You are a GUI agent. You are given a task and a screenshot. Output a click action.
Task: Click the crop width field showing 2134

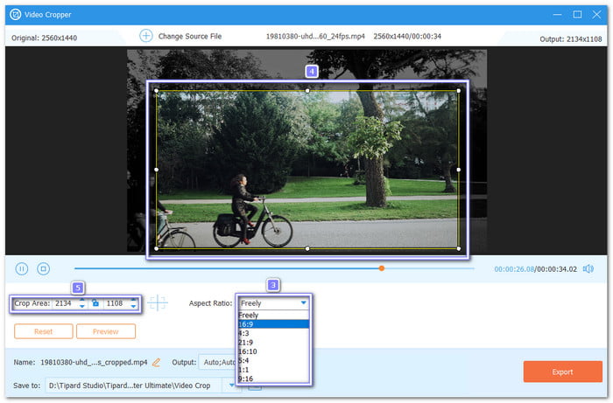point(66,303)
